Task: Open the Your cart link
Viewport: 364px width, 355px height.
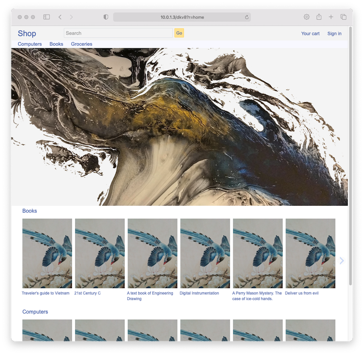Action: click(310, 33)
